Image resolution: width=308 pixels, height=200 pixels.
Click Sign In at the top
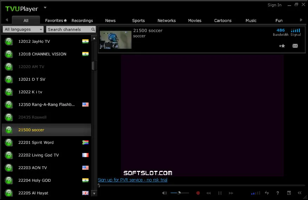pos(274,5)
